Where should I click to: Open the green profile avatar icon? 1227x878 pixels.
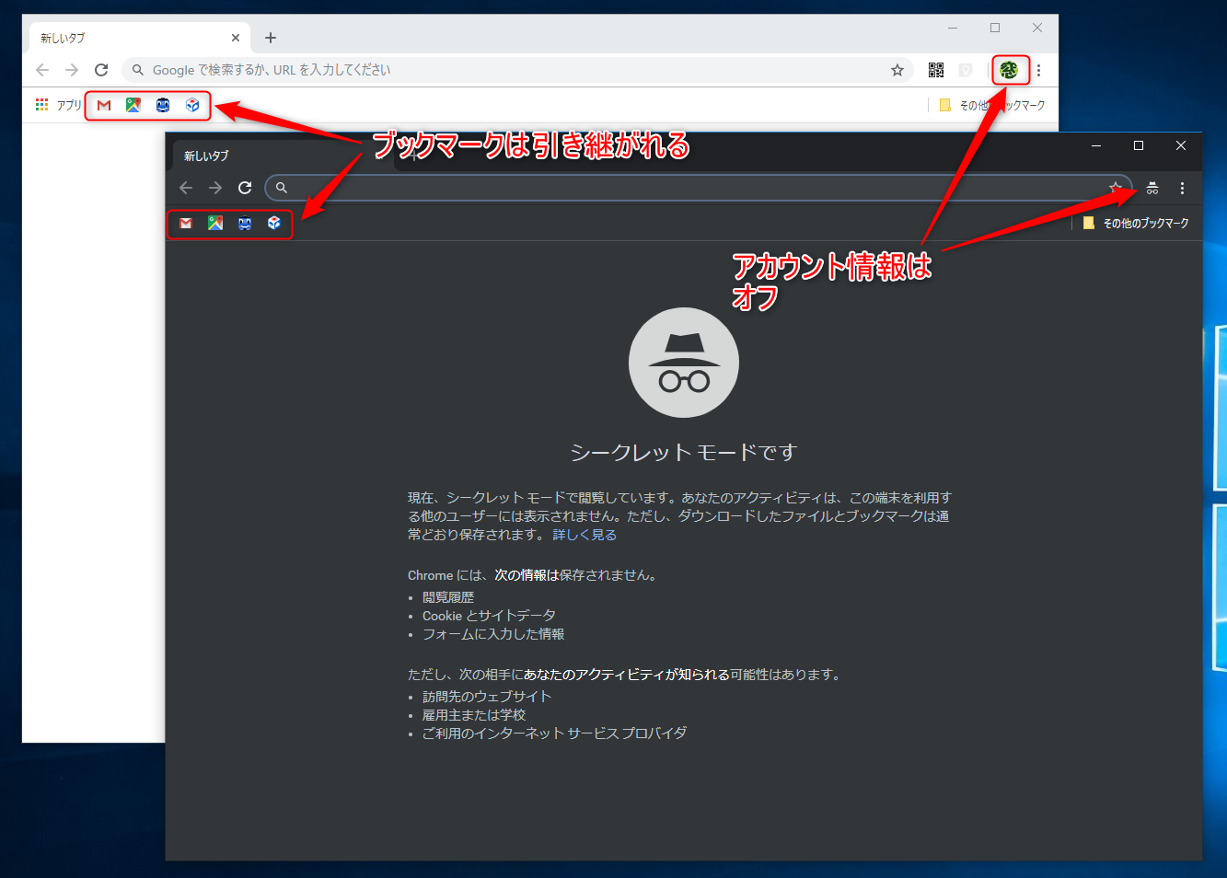[x=1010, y=70]
